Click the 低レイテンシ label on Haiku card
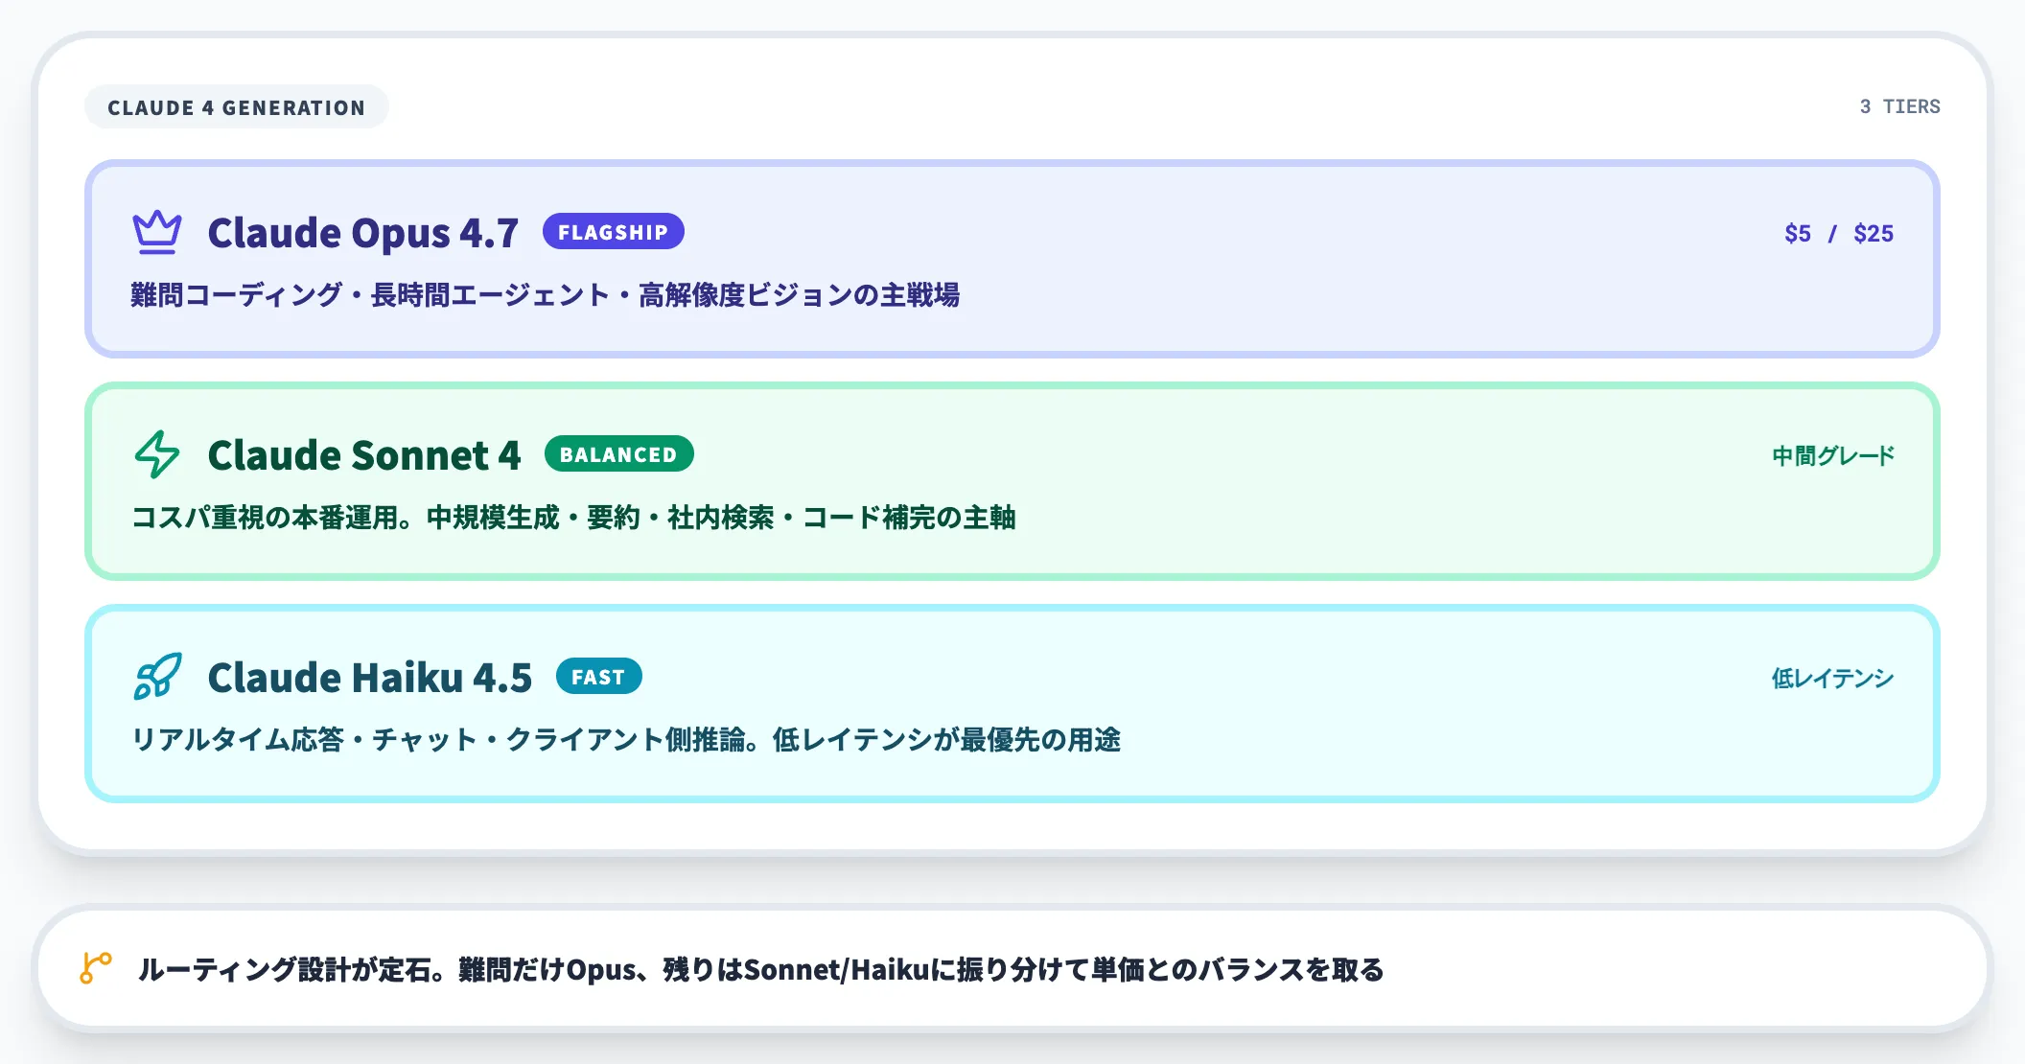2025x1064 pixels. (1832, 677)
